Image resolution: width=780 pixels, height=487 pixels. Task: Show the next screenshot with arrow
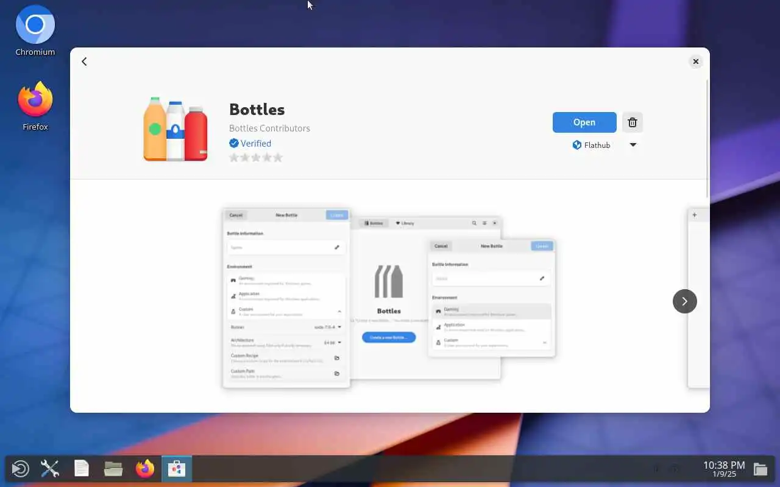pos(684,301)
